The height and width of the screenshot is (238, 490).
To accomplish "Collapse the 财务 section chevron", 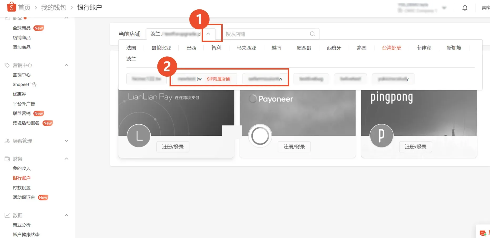I will [x=67, y=159].
